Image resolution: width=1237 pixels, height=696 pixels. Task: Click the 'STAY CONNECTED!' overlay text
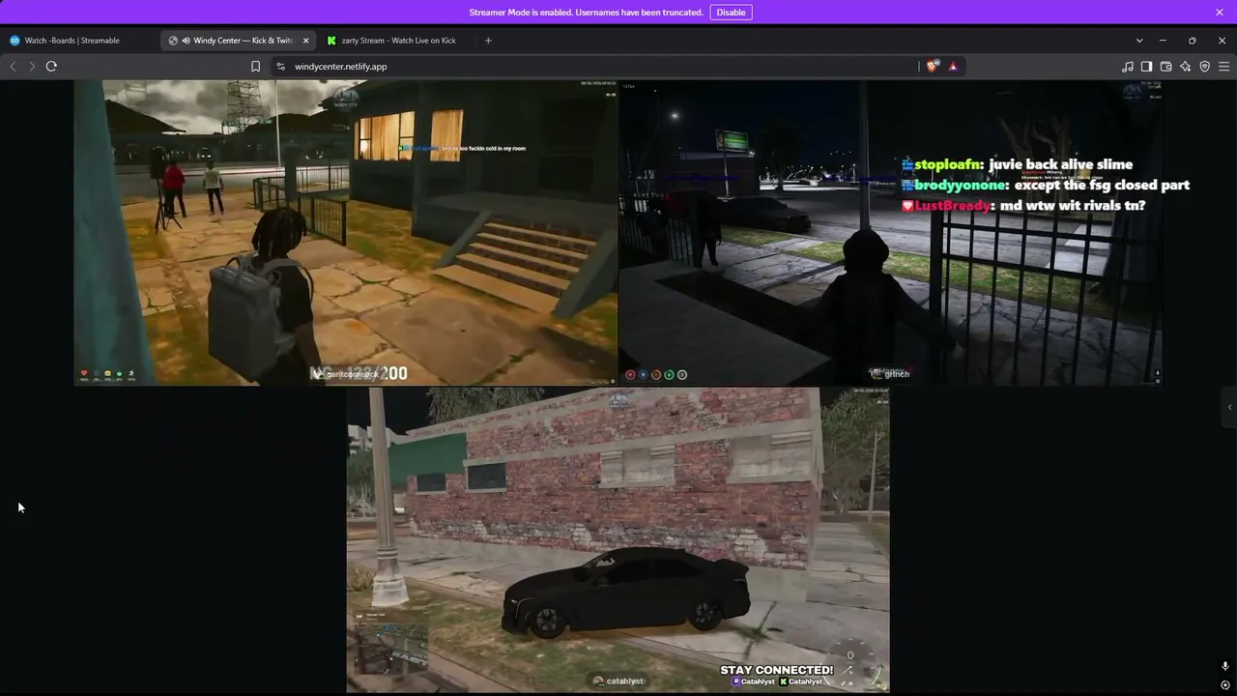[776, 670]
